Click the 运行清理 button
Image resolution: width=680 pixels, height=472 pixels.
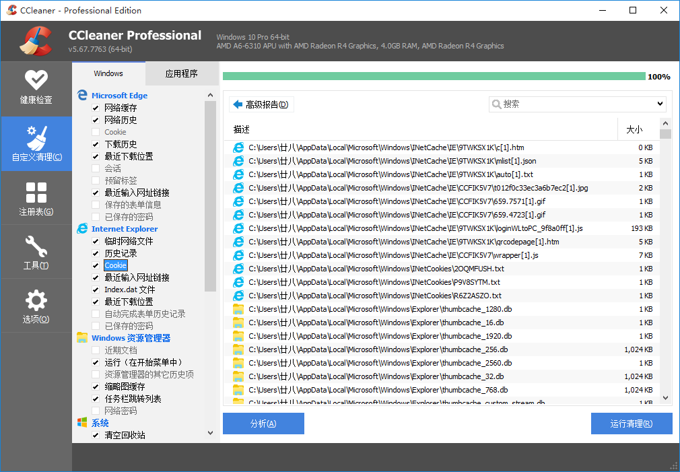coord(632,424)
